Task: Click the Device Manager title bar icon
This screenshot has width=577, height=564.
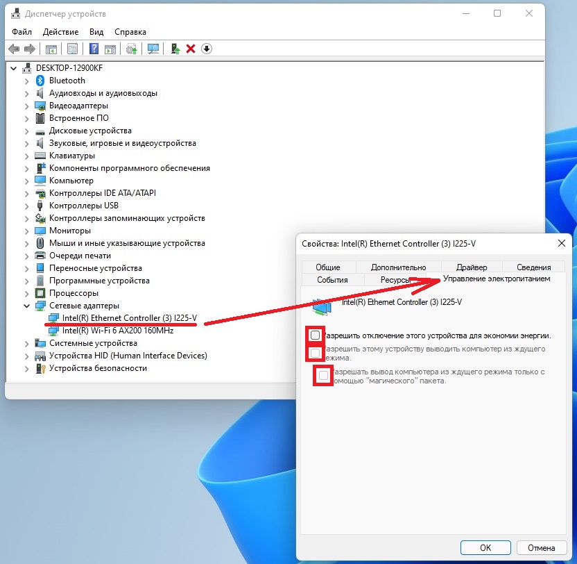Action: [x=15, y=14]
